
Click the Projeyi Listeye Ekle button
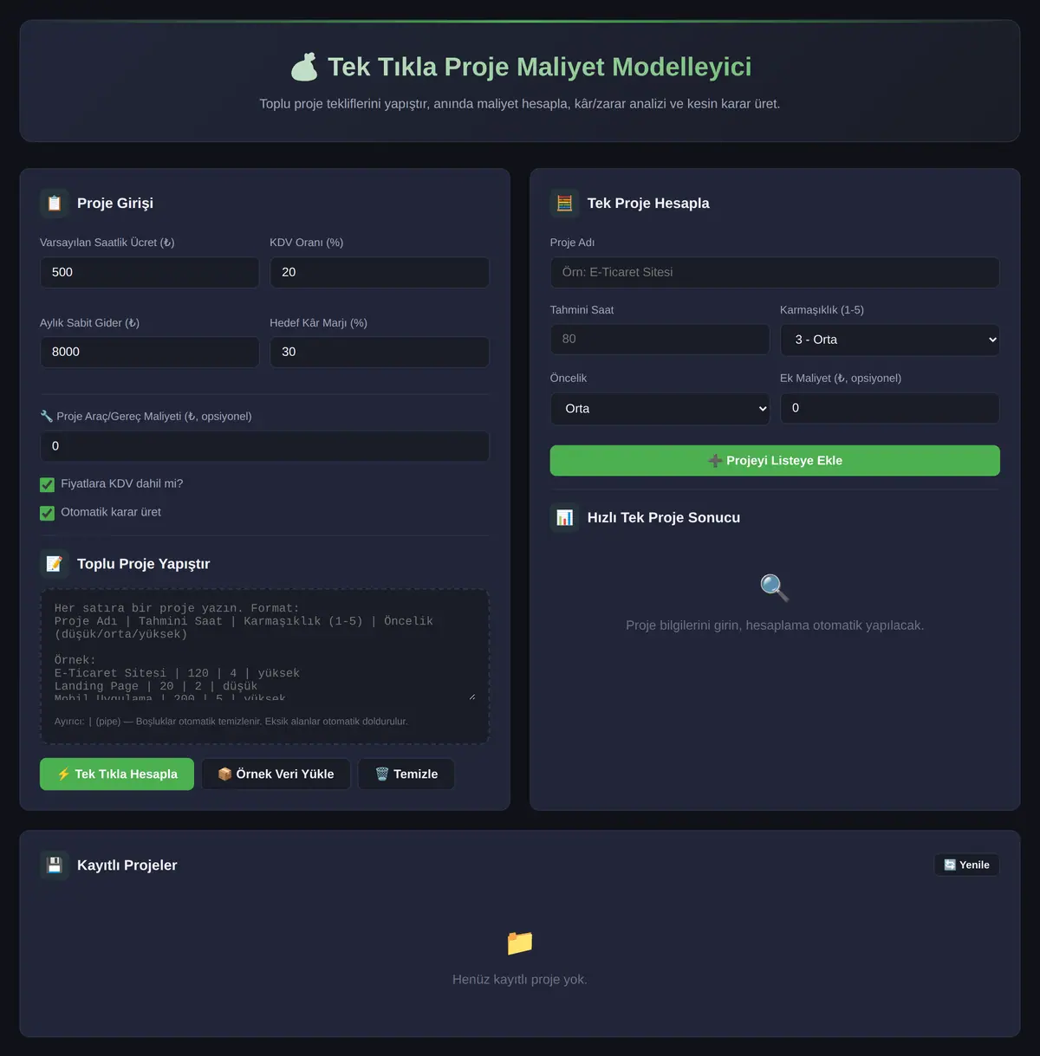pyautogui.click(x=775, y=461)
